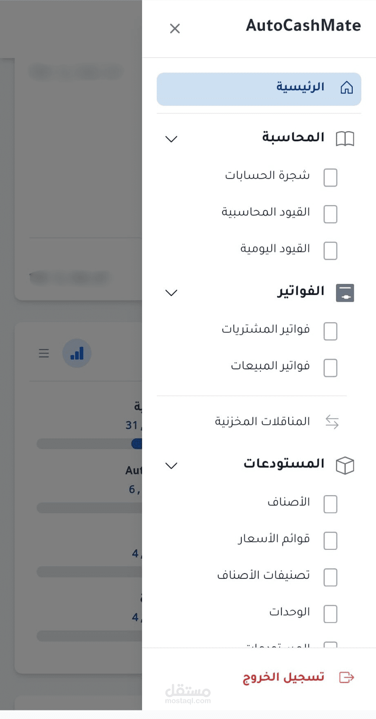Select the الرئيسية home menu item
This screenshot has height=719, width=376.
click(300, 87)
